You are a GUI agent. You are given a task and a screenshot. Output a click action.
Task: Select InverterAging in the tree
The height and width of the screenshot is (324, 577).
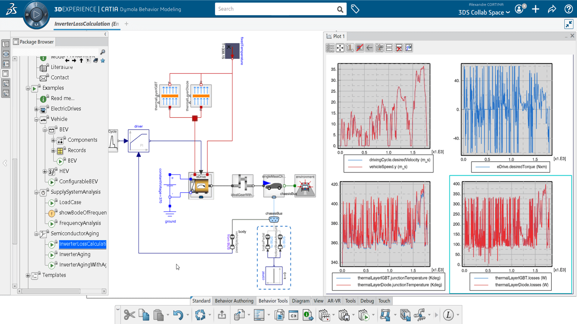[75, 254]
